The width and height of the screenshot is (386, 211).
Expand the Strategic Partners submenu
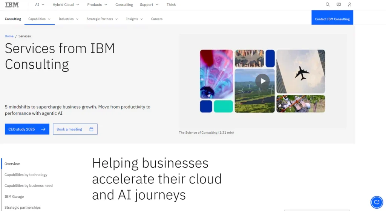102,19
